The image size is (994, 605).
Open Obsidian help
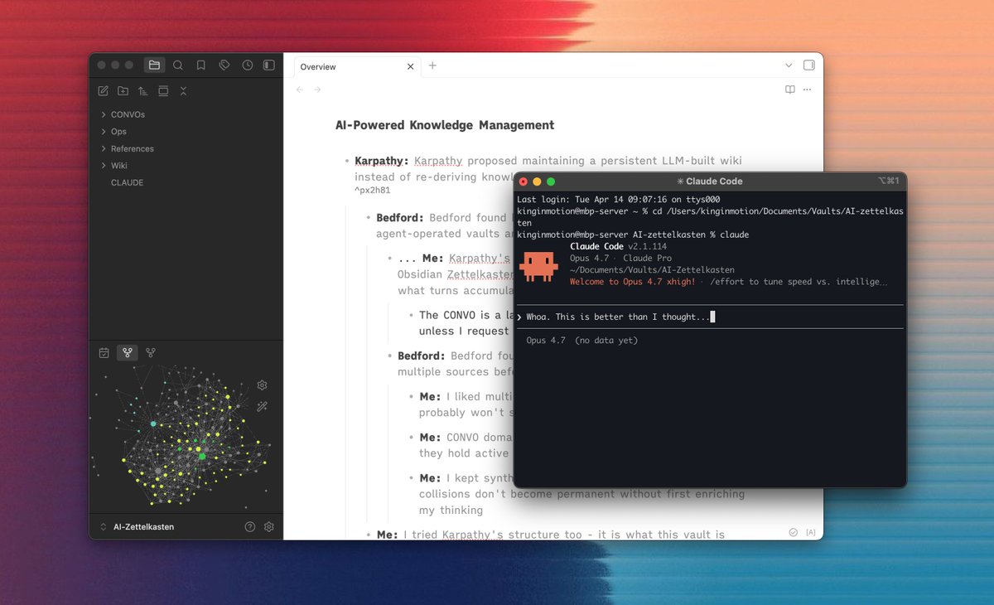pyautogui.click(x=250, y=526)
